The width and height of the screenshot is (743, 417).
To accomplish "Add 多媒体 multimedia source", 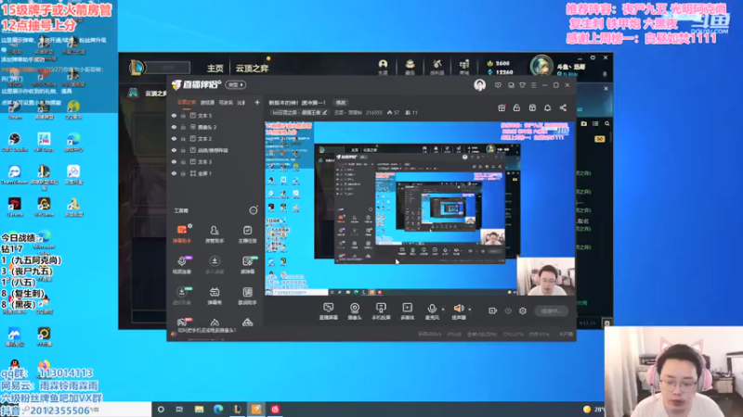I will [407, 311].
